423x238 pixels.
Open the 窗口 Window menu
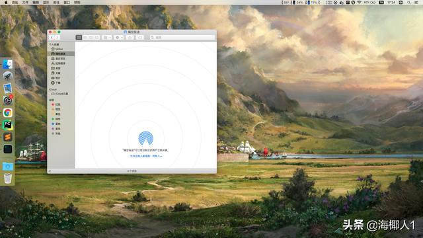(x=67, y=3)
